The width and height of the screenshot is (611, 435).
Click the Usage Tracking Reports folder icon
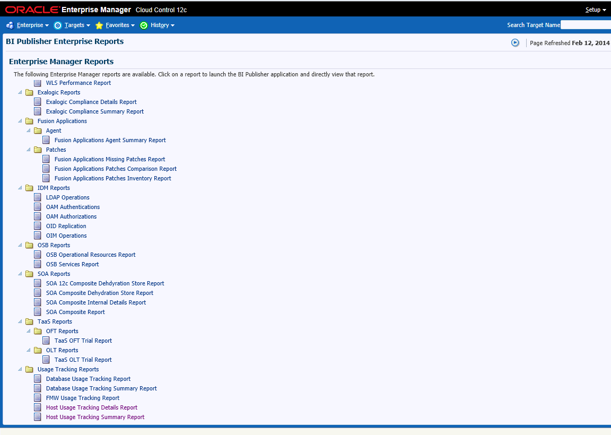[x=29, y=369]
